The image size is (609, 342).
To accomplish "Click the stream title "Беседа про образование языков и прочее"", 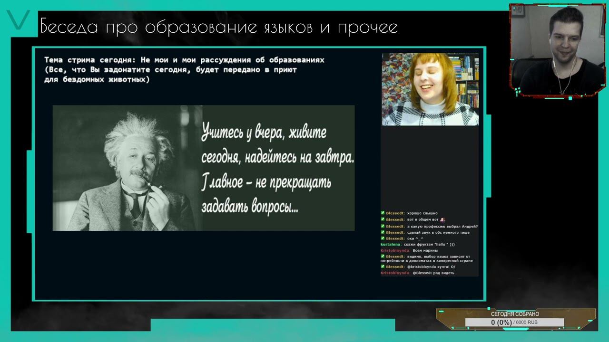I will [x=219, y=27].
